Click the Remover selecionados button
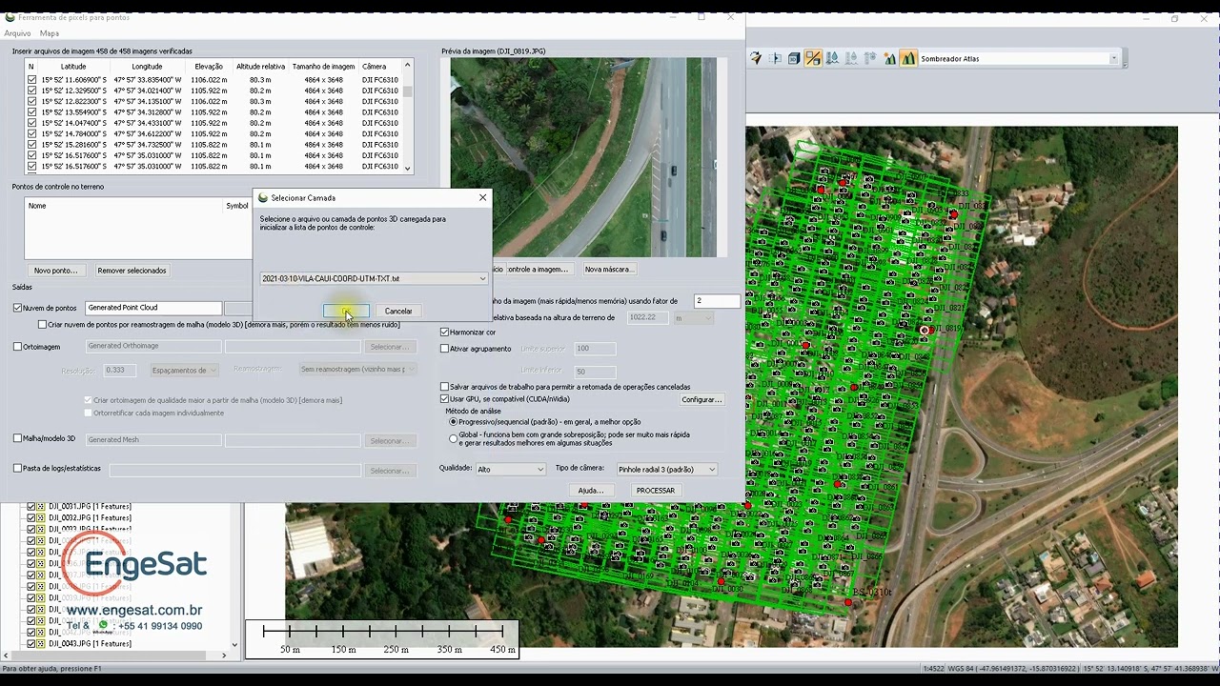 point(132,271)
